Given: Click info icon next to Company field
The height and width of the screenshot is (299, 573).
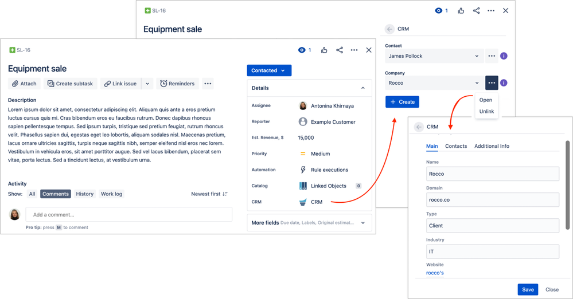Looking at the screenshot, I should [x=504, y=83].
